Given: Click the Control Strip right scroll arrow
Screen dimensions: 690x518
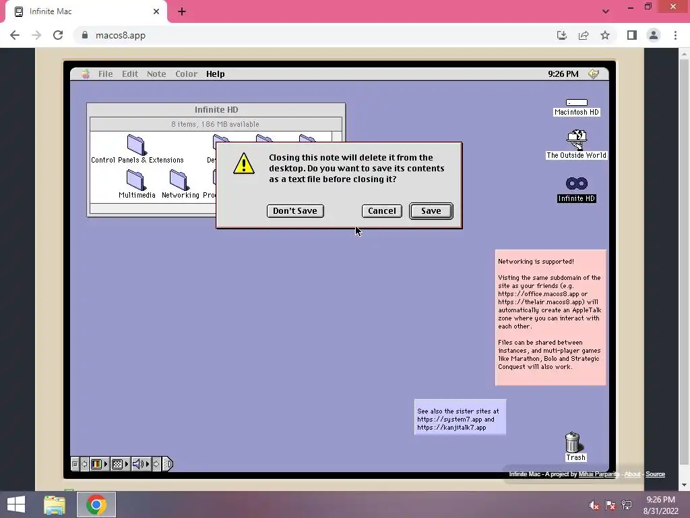Looking at the screenshot, I should 156,464.
